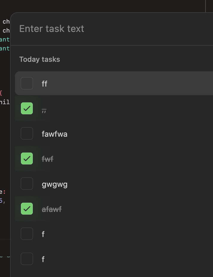Image resolution: width=213 pixels, height=277 pixels.
Task: Select the 'ff' task text
Action: click(44, 84)
